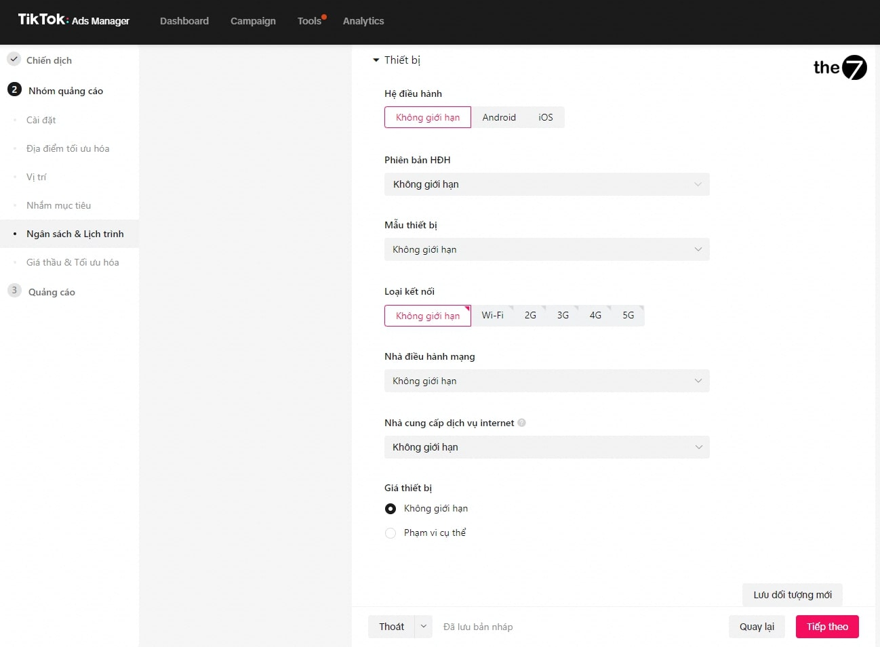This screenshot has width=880, height=647.
Task: Choose iOS operating system
Action: click(545, 117)
